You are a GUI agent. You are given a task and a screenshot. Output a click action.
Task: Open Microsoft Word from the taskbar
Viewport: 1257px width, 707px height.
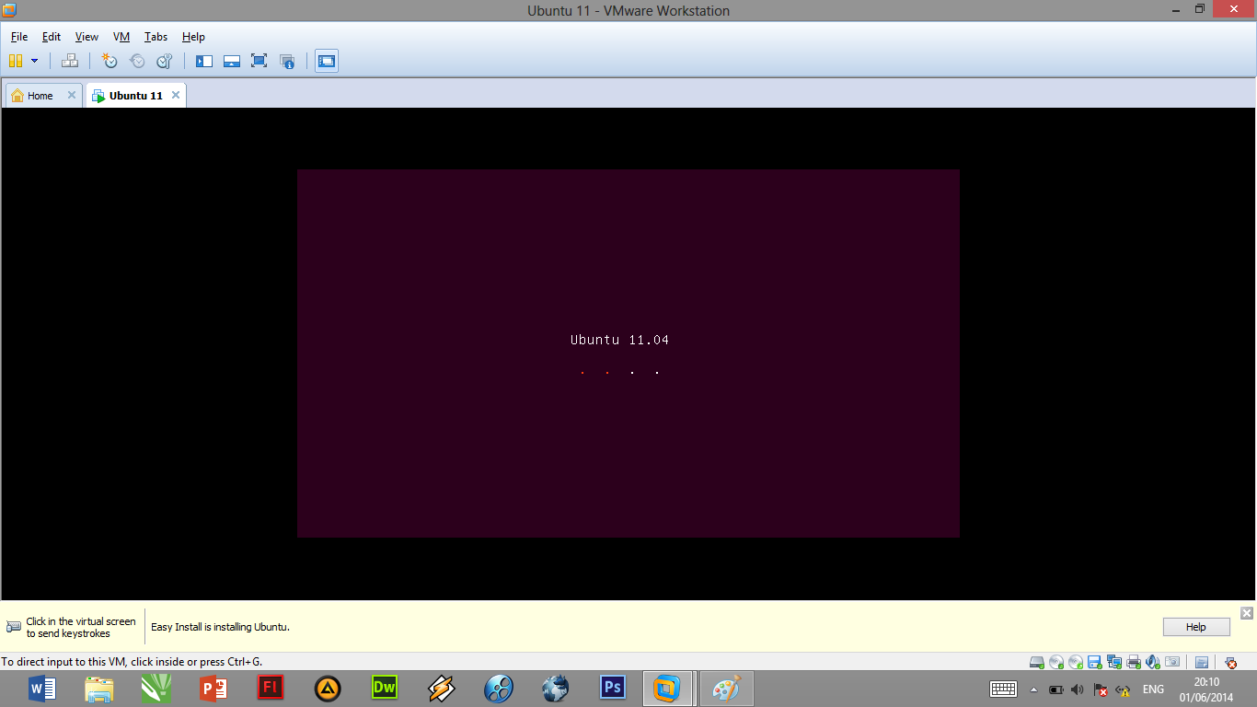42,689
